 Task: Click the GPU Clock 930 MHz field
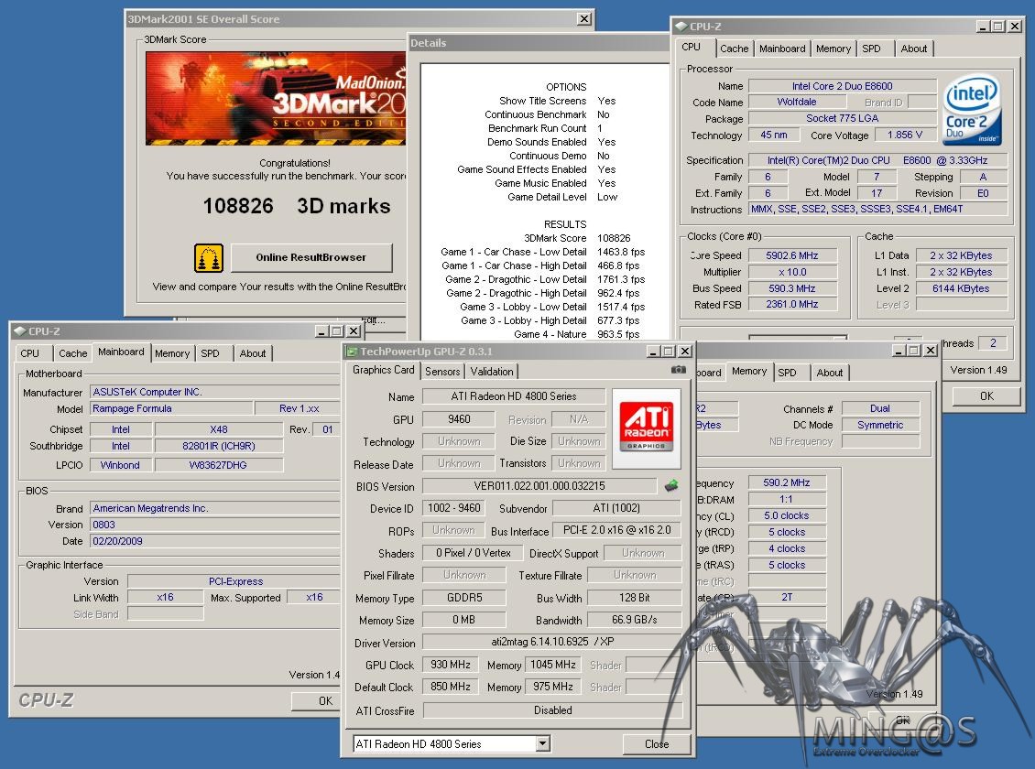pos(451,665)
